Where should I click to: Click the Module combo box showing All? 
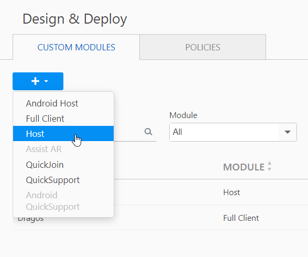233,132
